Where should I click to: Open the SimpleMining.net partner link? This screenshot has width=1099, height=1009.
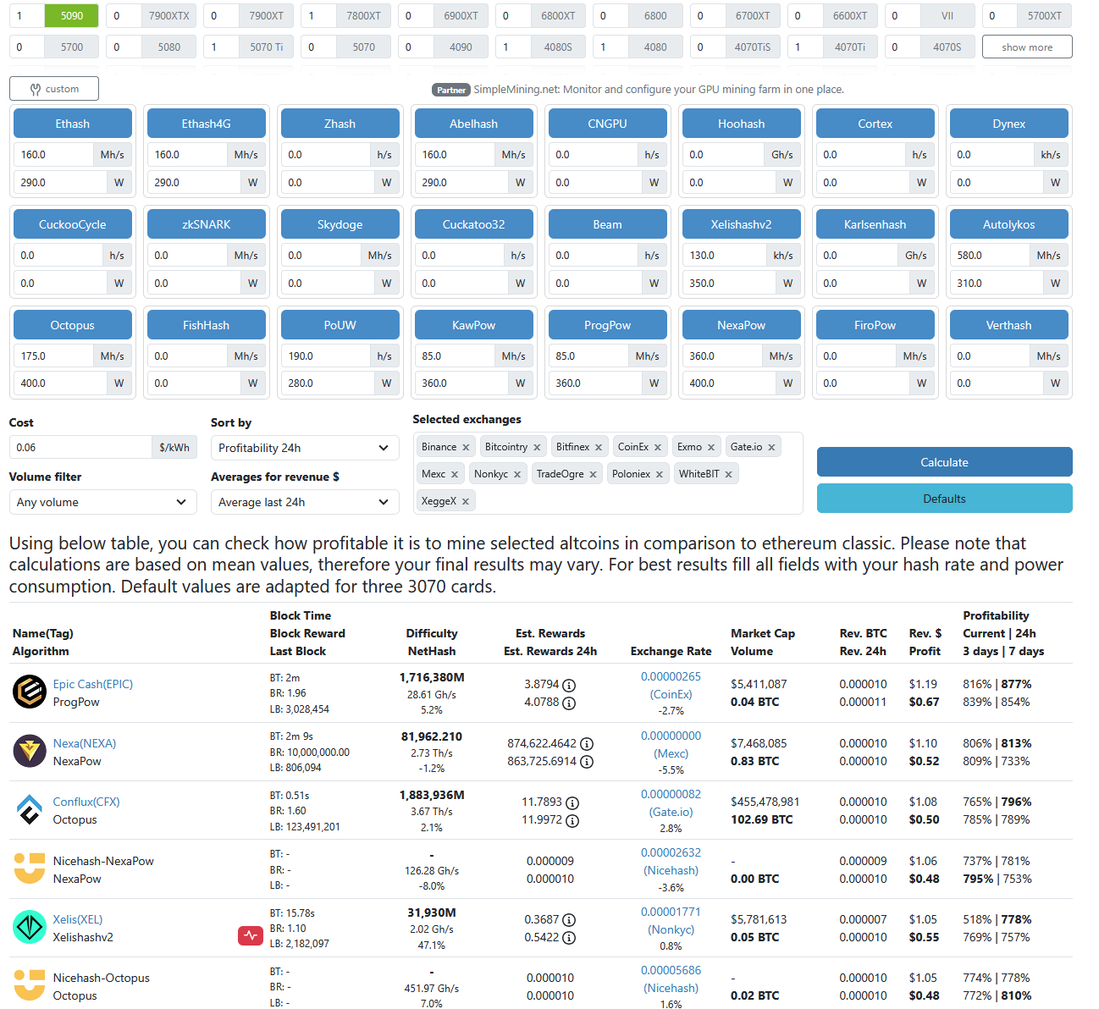point(659,89)
